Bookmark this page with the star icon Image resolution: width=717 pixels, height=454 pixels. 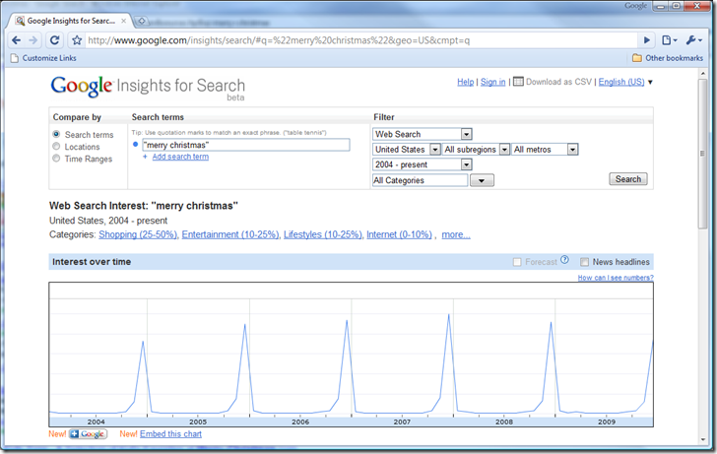click(x=77, y=40)
